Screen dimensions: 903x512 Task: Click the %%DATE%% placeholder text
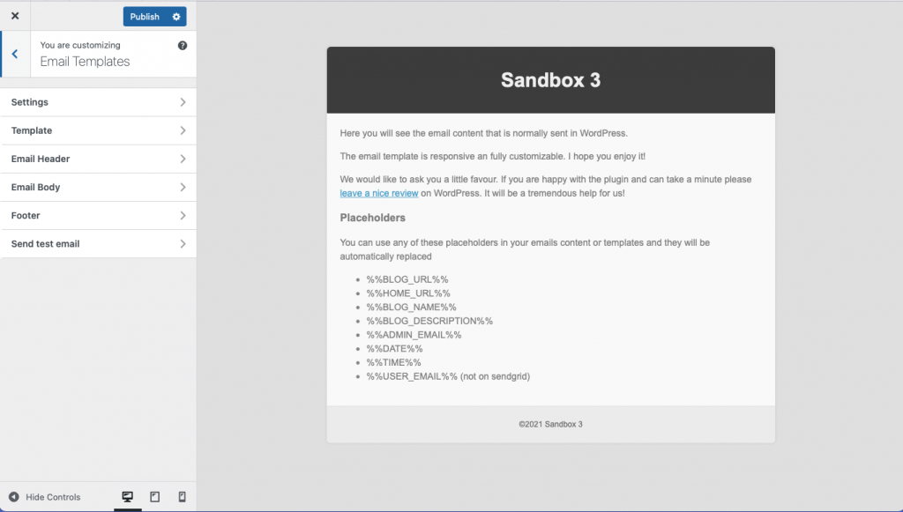click(x=394, y=349)
